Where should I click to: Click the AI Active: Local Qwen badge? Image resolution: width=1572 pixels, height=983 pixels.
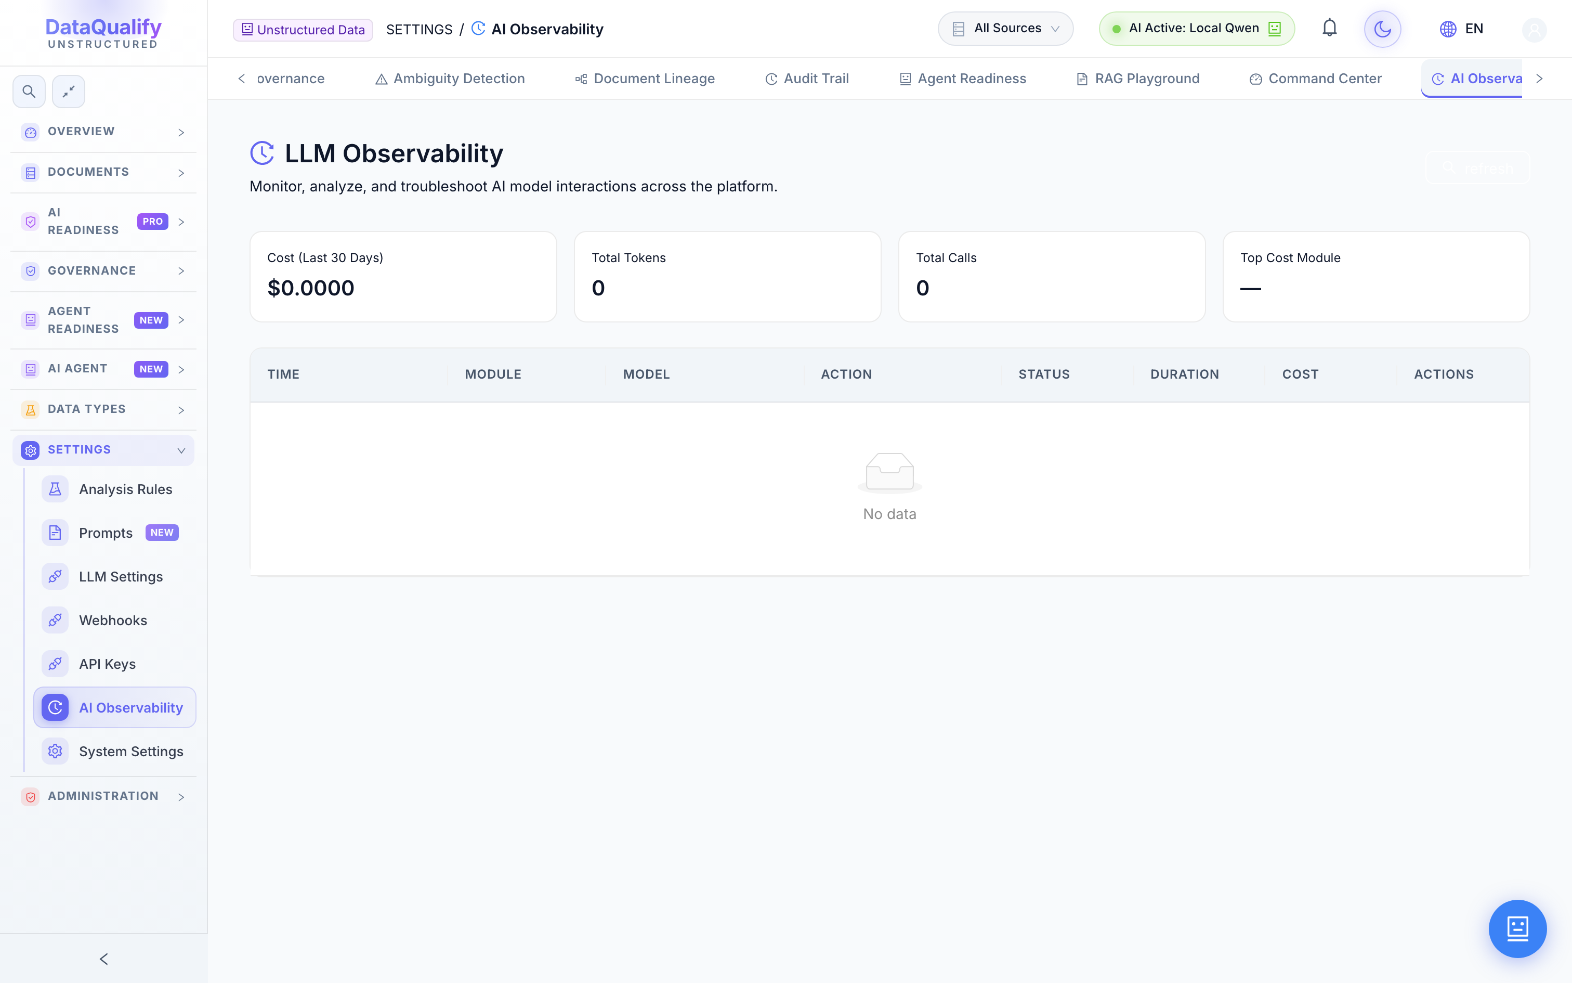[1197, 29]
